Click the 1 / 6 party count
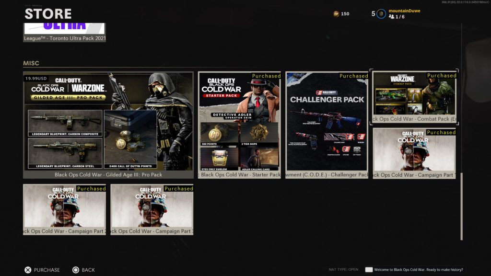This screenshot has height=276, width=491. tap(400, 17)
